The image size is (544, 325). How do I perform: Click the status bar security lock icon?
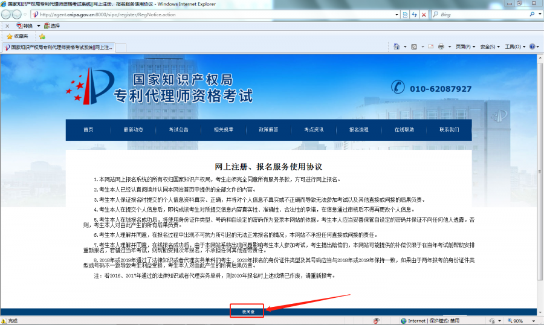(x=492, y=321)
